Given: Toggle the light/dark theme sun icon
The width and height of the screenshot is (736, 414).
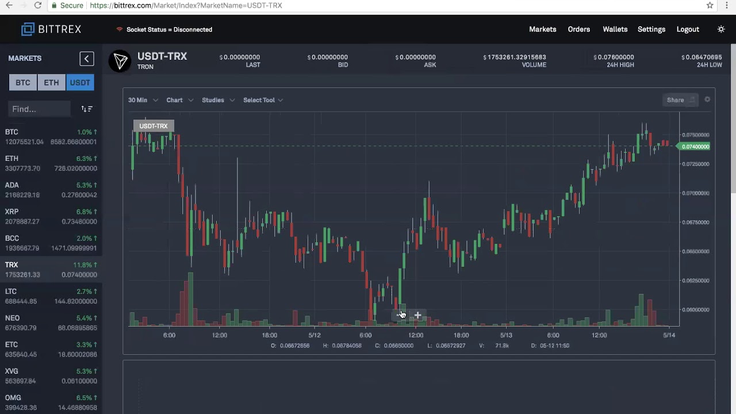Looking at the screenshot, I should tap(721, 29).
